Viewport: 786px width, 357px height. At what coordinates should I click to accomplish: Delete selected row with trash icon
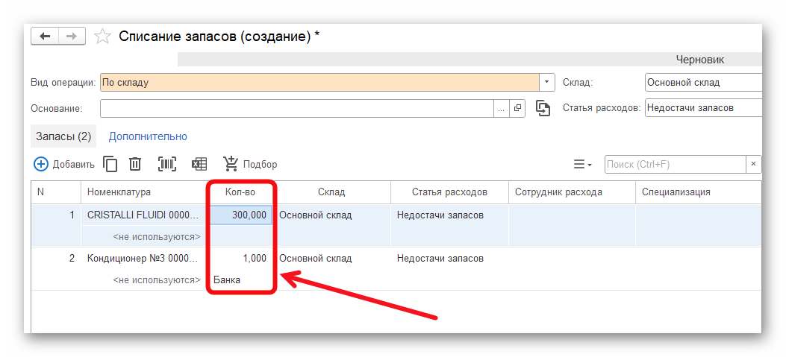(135, 164)
